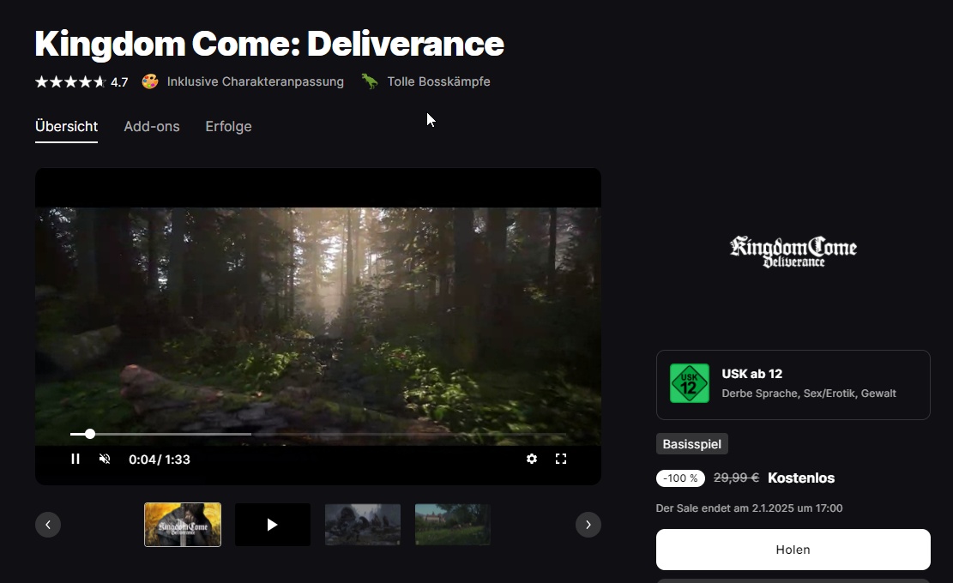This screenshot has width=953, height=583.
Task: Open video settings gear
Action: [x=532, y=459]
